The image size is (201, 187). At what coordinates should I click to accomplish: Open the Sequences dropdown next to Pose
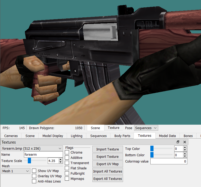[146, 128]
